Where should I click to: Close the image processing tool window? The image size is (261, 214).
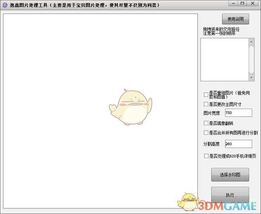(x=253, y=3)
